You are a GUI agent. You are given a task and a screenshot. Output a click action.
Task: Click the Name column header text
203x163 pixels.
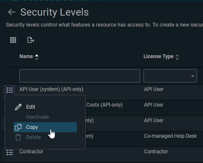tap(26, 56)
